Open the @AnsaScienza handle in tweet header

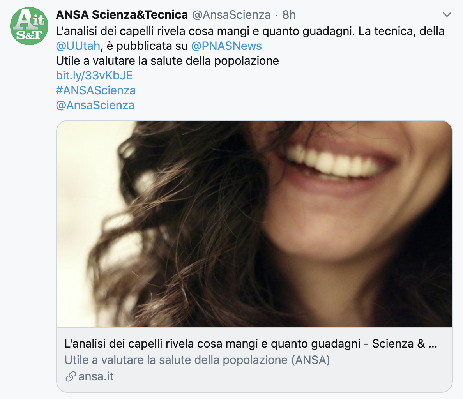click(x=231, y=14)
